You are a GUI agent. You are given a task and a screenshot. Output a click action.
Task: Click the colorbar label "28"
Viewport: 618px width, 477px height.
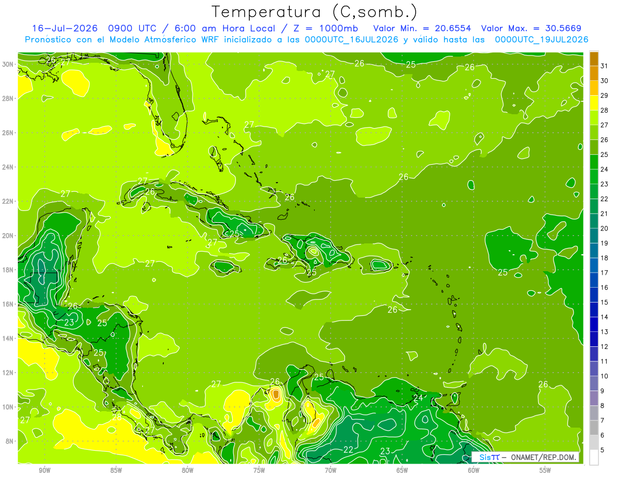[605, 110]
